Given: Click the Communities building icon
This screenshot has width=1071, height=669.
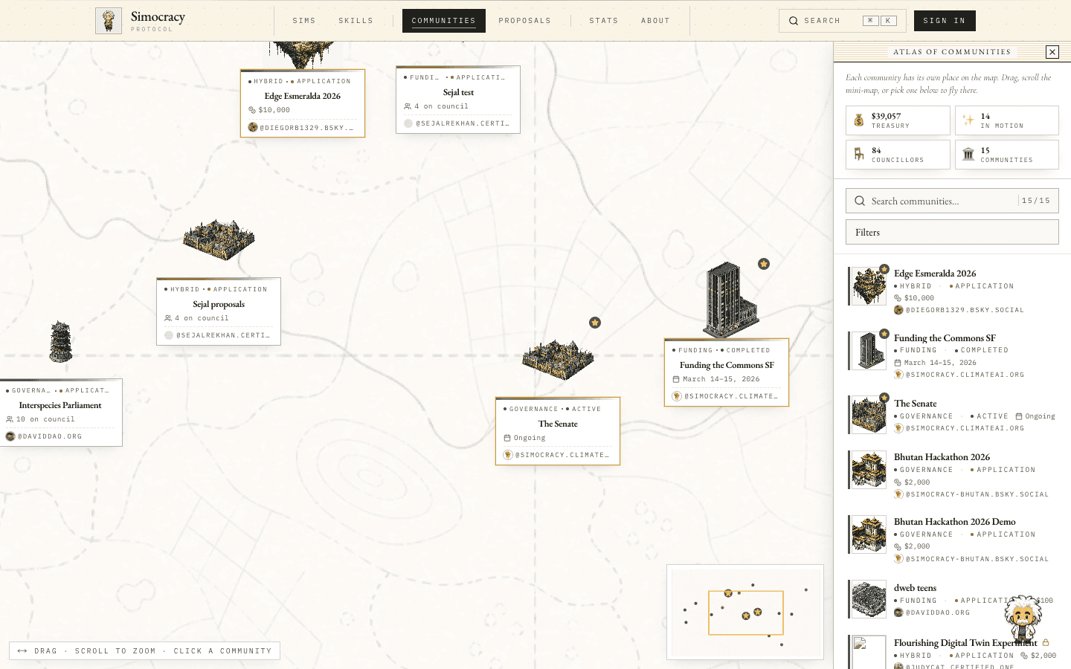Looking at the screenshot, I should coord(968,155).
